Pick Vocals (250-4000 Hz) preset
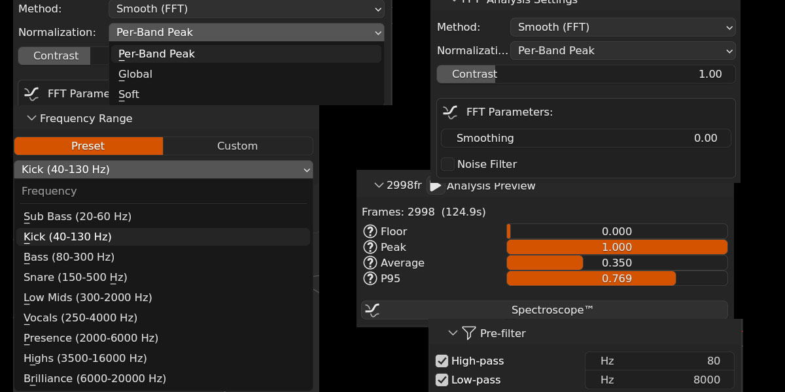Viewport: 785px width, 392px height. [x=164, y=318]
